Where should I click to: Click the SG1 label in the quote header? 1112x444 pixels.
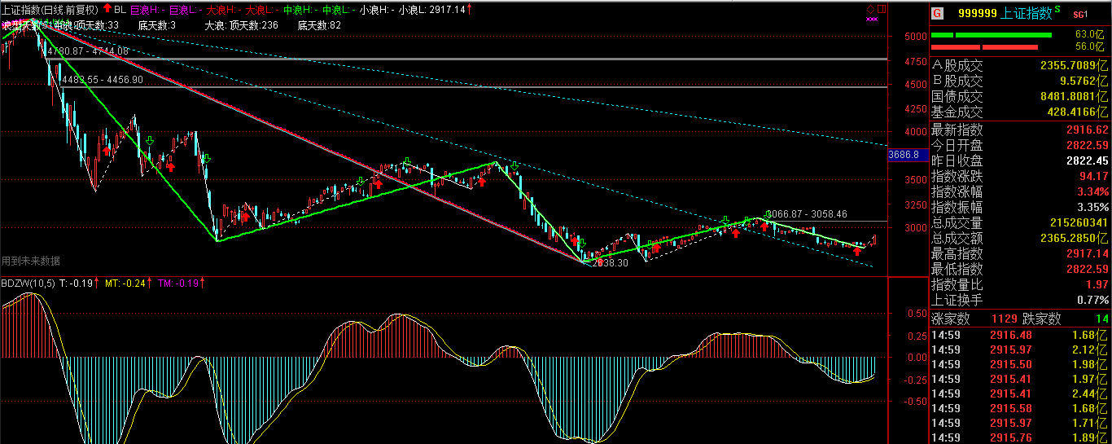(x=1080, y=14)
